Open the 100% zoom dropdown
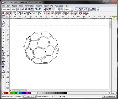Screen dimensions: 118x99 click(x=72, y=9)
